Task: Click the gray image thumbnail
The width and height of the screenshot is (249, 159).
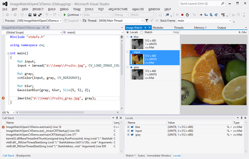Action: (x=137, y=75)
